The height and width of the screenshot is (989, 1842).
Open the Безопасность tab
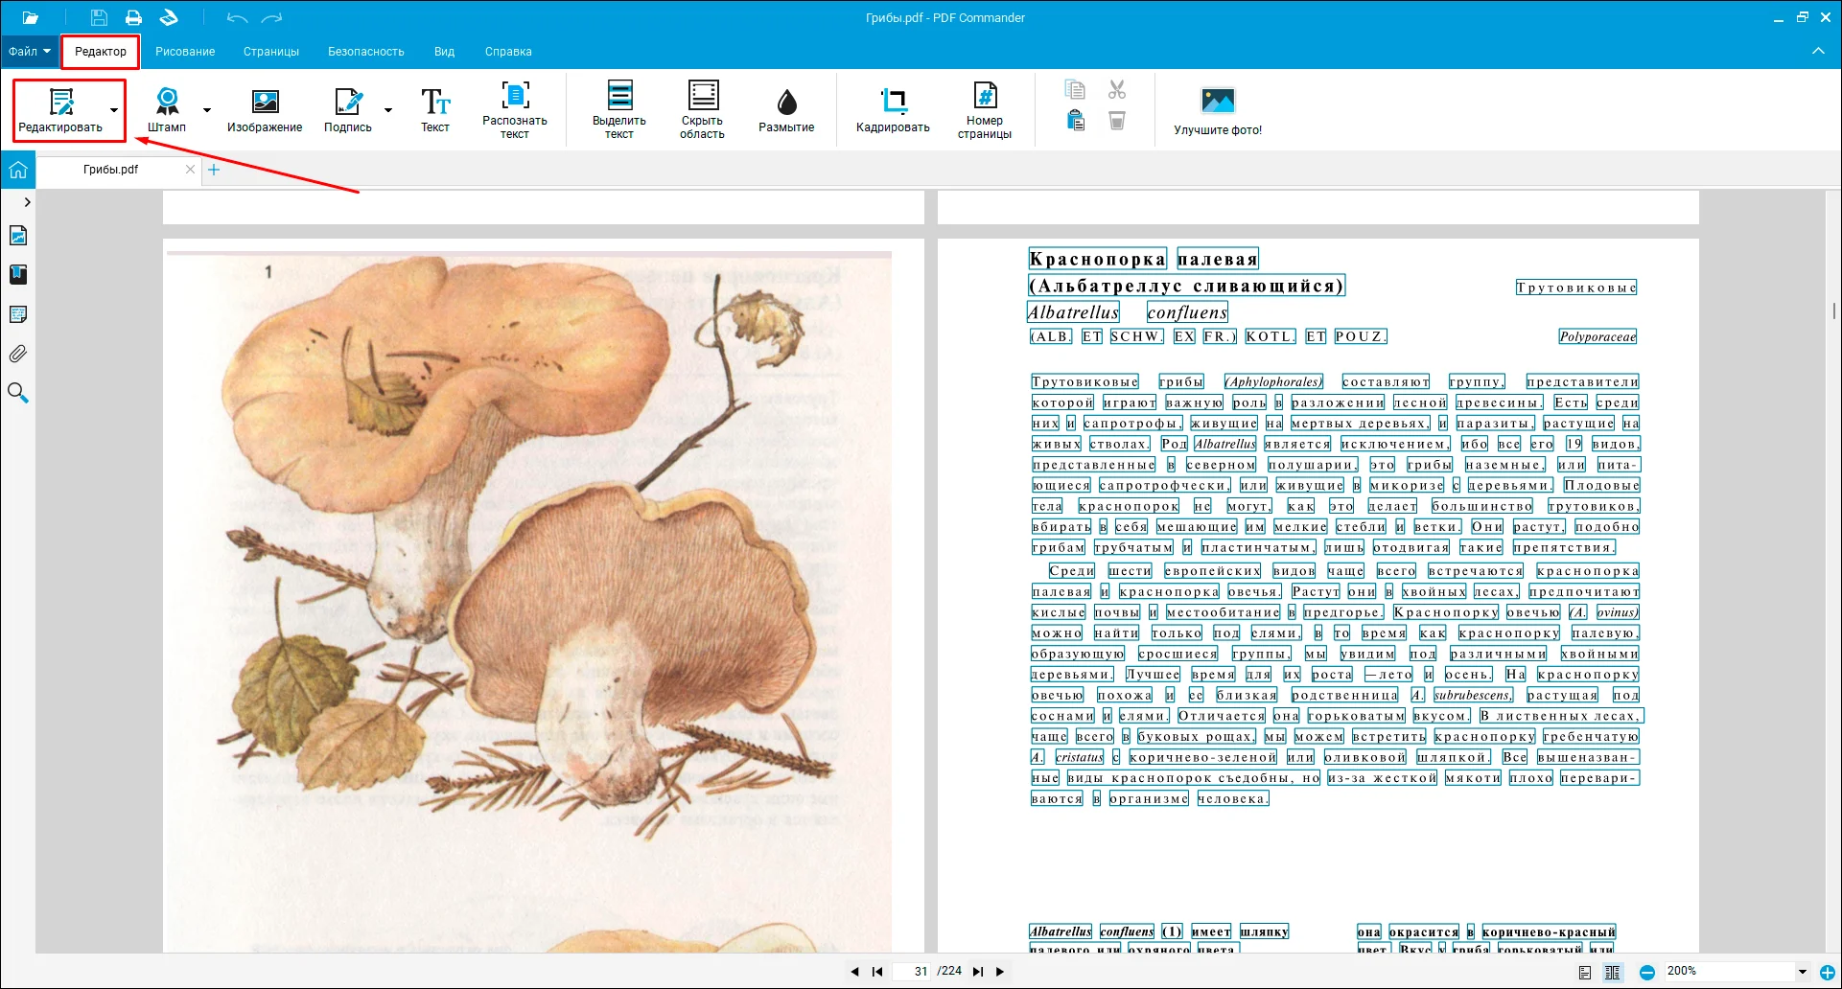point(366,52)
